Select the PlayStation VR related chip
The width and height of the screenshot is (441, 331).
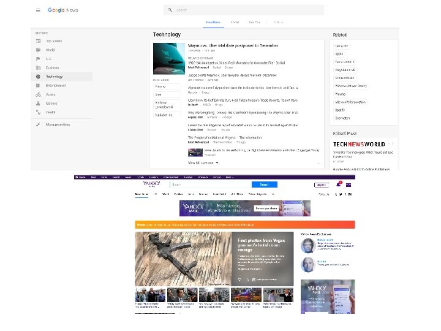point(345,70)
